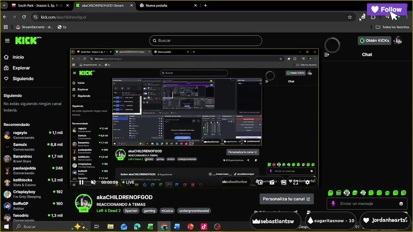Go to Inicio in sidebar
413x232 pixels.
click(18, 57)
